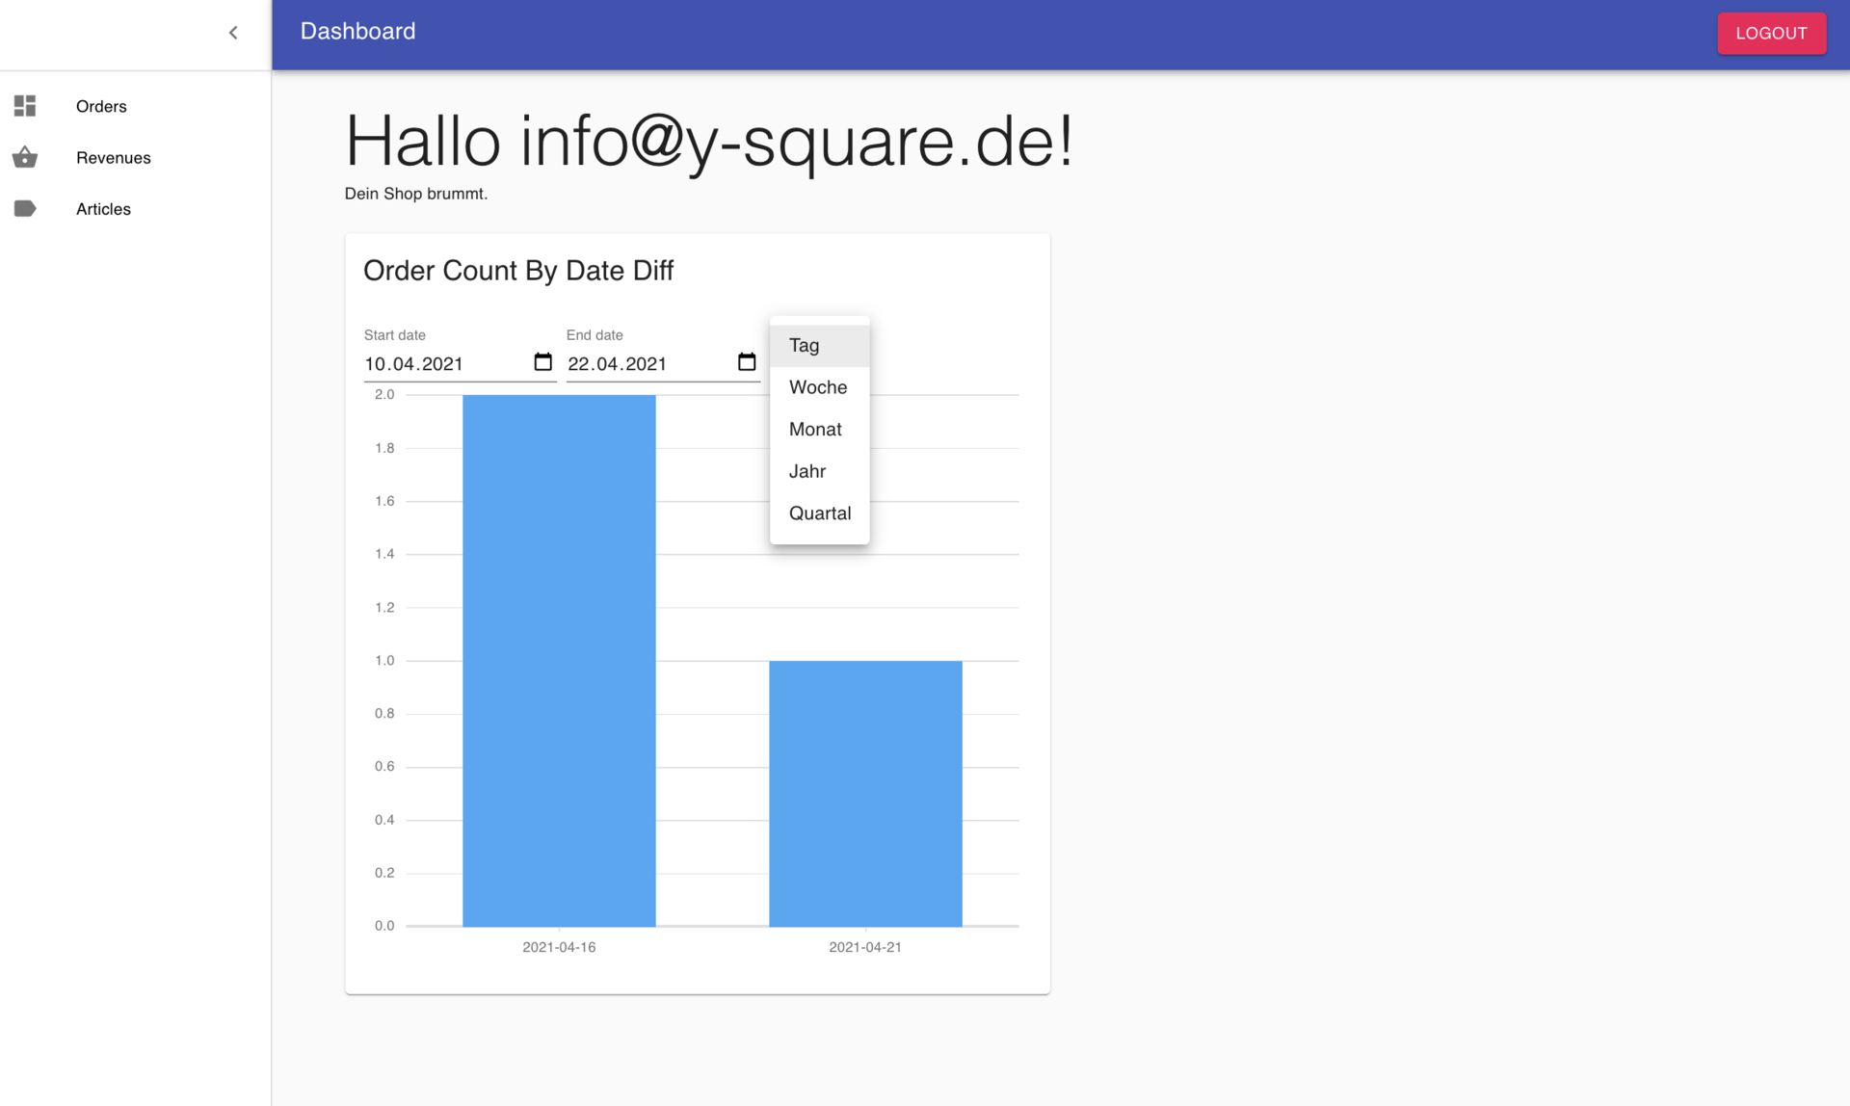This screenshot has width=1850, height=1106.
Task: Select Quartal in the open dropdown
Action: point(820,513)
